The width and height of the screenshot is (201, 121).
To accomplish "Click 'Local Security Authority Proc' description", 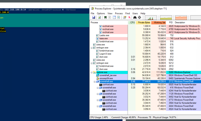I will click(187, 38).
